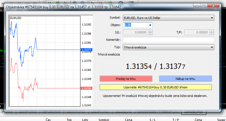The height and width of the screenshot is (121, 226).
Task: Click the 1.31343 price axis label
Action: [x=86, y=105]
